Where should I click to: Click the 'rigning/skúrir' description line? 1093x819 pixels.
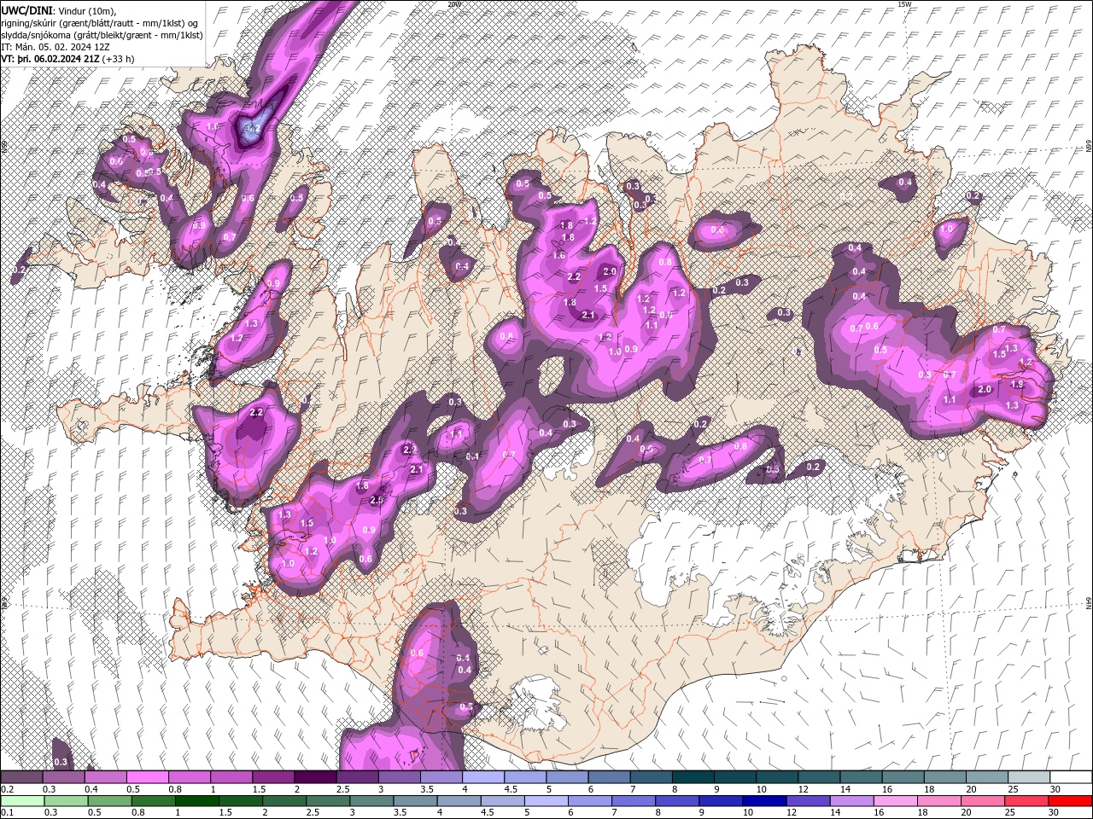[100, 22]
